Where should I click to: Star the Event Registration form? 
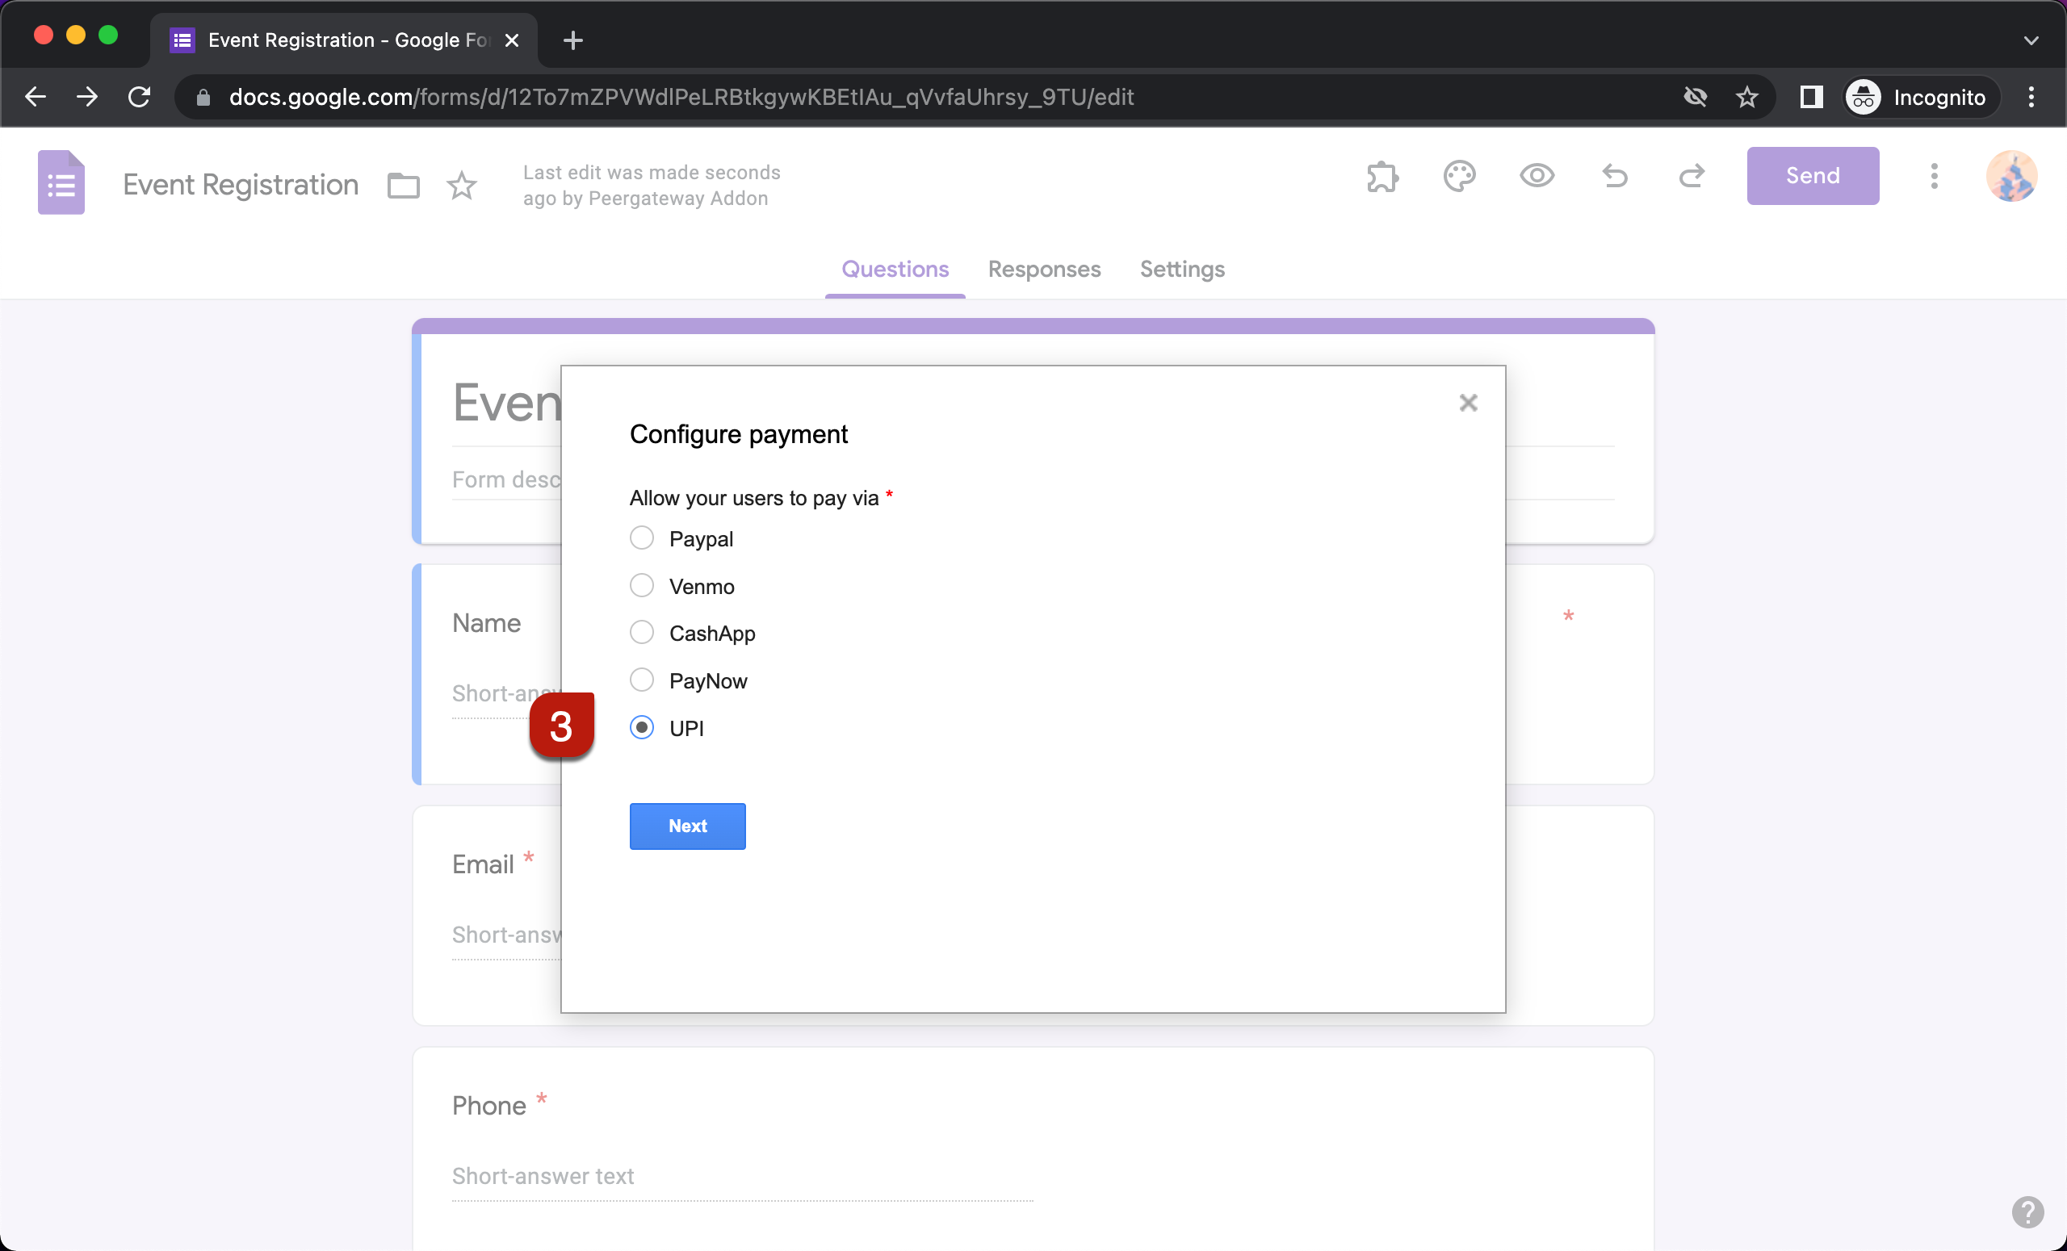(x=462, y=186)
